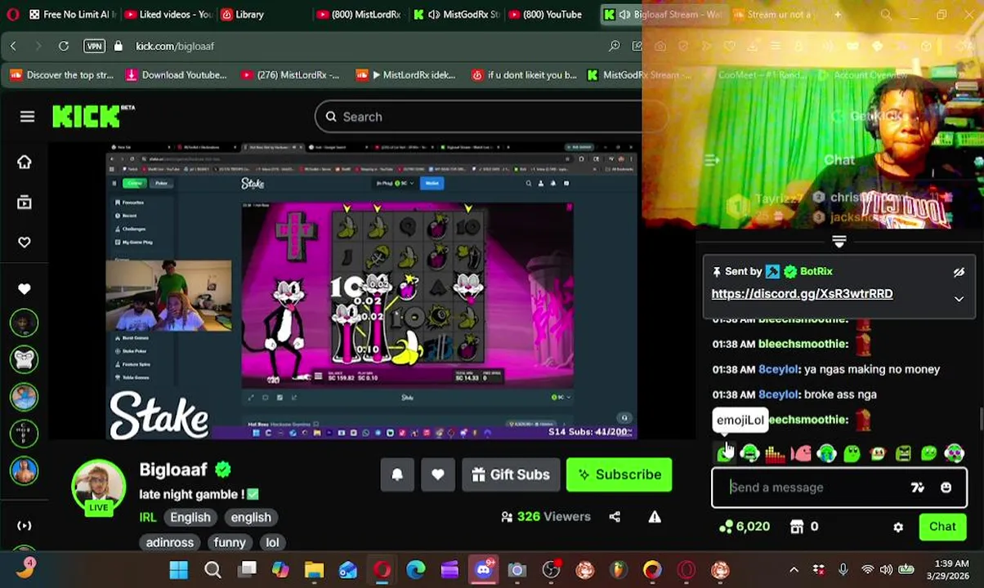Insert the sick green blob emote
Viewport: 984px width, 588px height.
click(928, 453)
